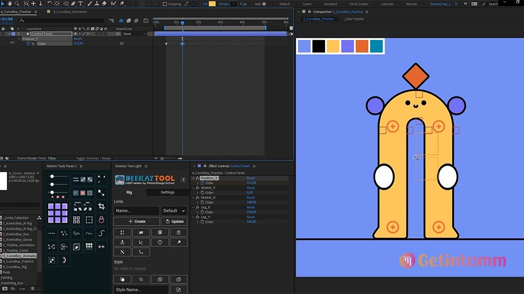This screenshot has width=524, height=294.
Task: Delete selected project item with trash icon
Action: click(33, 289)
